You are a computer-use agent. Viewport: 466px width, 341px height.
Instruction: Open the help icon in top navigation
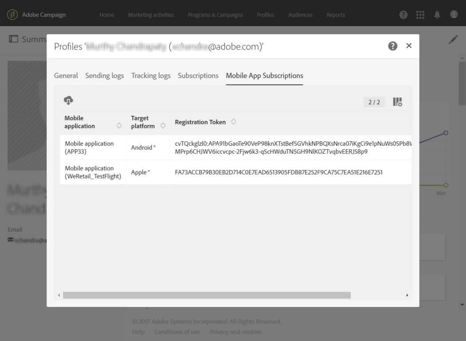coord(403,15)
